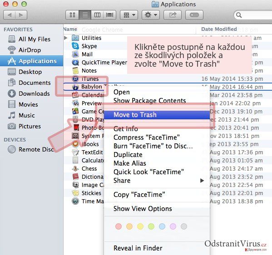Image resolution: width=272 pixels, height=255 pixels.
Task: Choose Make Alias
Action: (x=157, y=163)
